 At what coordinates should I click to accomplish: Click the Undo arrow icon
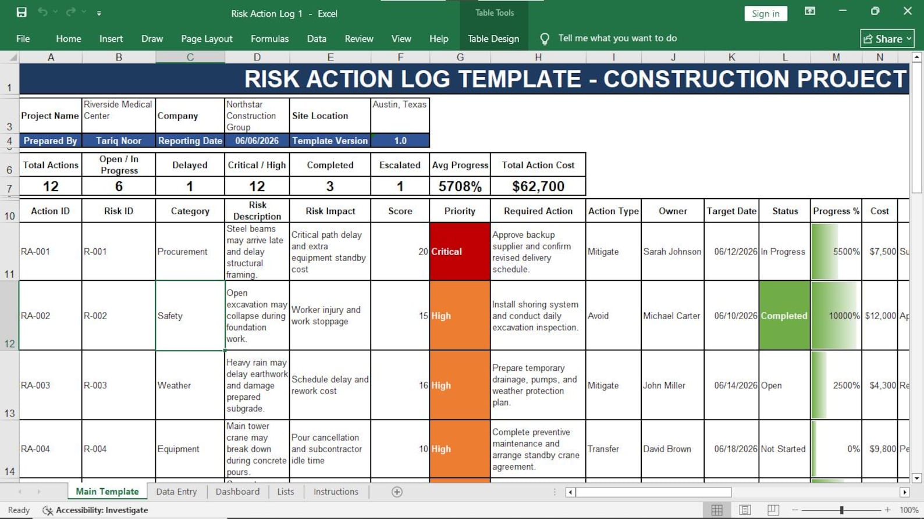point(42,12)
